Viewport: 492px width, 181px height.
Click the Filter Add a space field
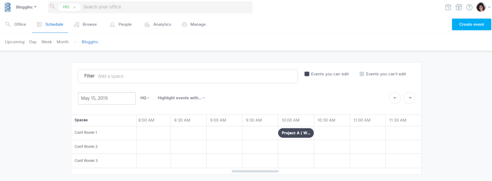pyautogui.click(x=187, y=76)
